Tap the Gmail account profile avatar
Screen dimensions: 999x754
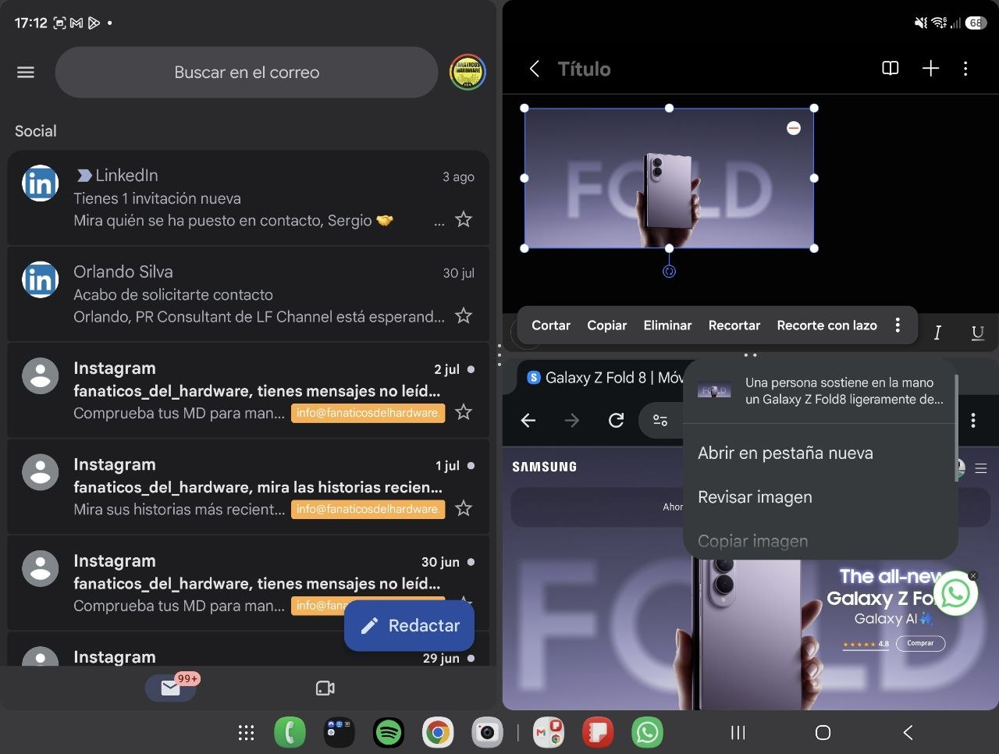(468, 73)
